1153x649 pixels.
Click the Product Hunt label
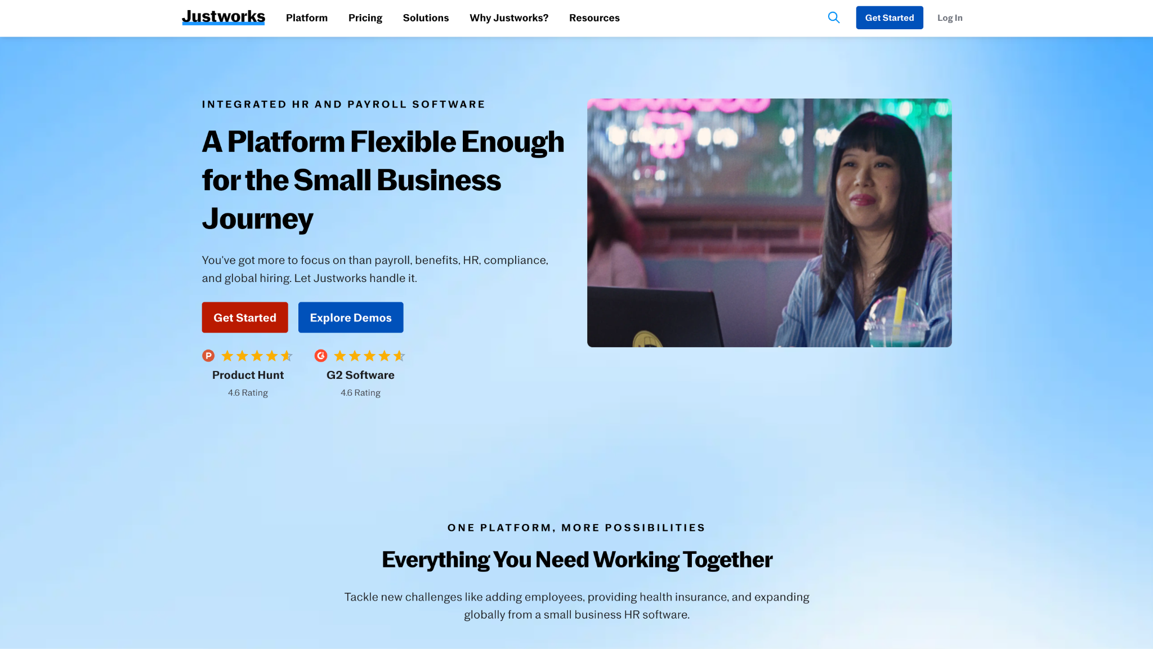pyautogui.click(x=248, y=375)
